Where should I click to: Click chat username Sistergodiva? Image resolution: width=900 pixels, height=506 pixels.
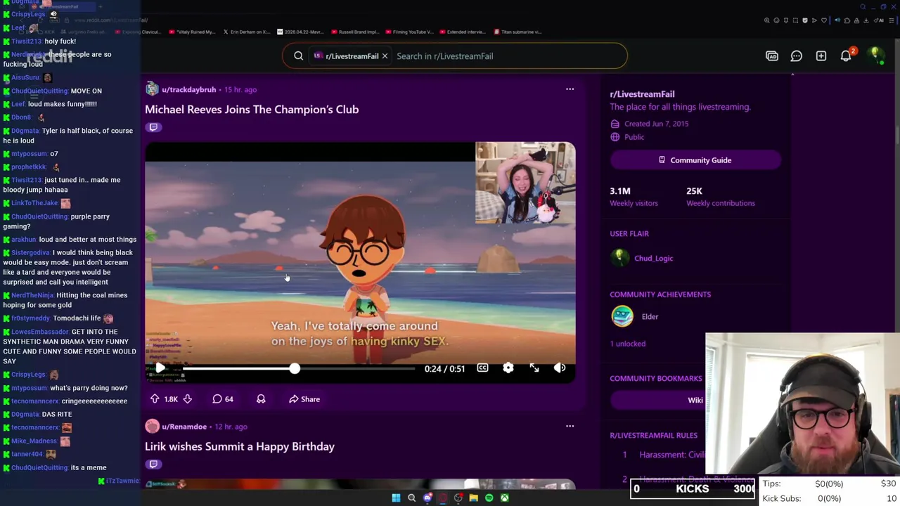[30, 252]
